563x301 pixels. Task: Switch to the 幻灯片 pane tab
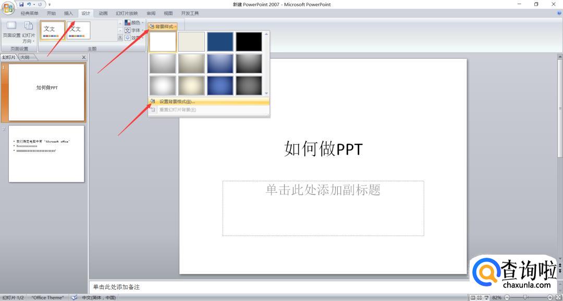[x=9, y=57]
